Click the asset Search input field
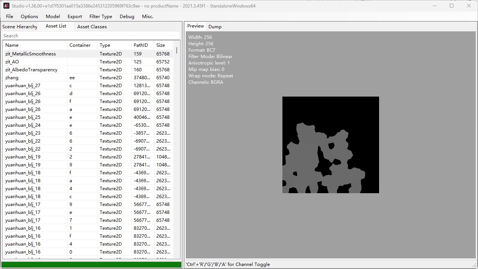The image size is (478, 269). coord(91,36)
